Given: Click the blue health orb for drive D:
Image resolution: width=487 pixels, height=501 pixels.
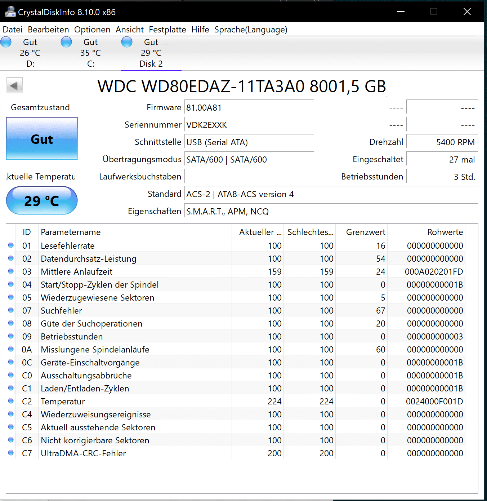Looking at the screenshot, I should [6, 42].
